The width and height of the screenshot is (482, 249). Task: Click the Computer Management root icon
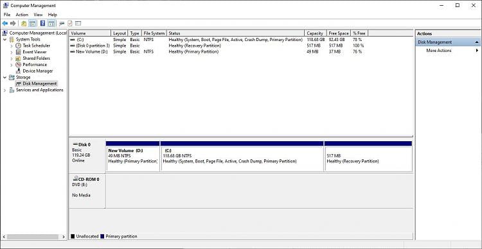(5, 33)
